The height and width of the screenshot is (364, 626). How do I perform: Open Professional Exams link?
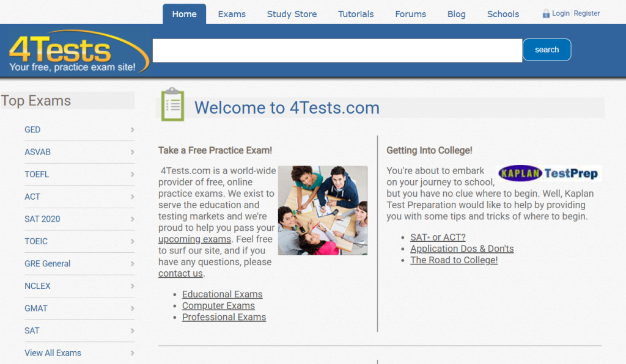click(x=224, y=317)
